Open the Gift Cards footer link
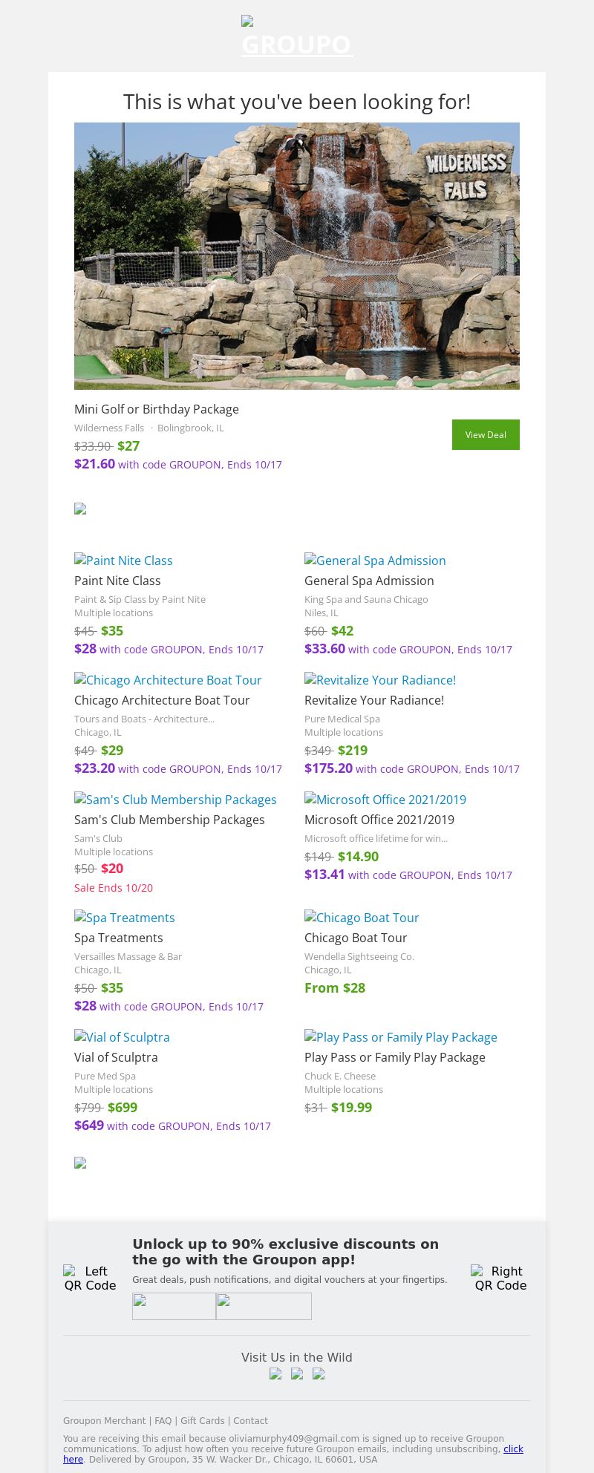 point(202,1420)
